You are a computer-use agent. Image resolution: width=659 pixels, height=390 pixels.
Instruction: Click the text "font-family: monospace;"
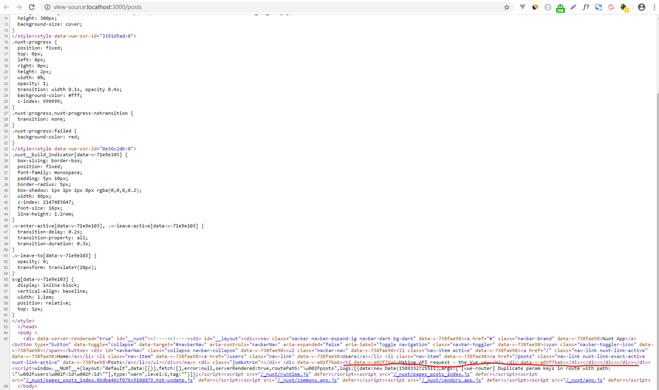[50, 172]
